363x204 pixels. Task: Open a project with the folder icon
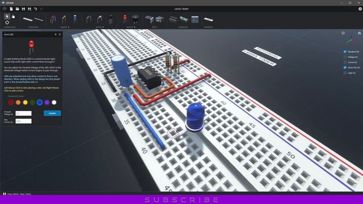click(x=18, y=9)
